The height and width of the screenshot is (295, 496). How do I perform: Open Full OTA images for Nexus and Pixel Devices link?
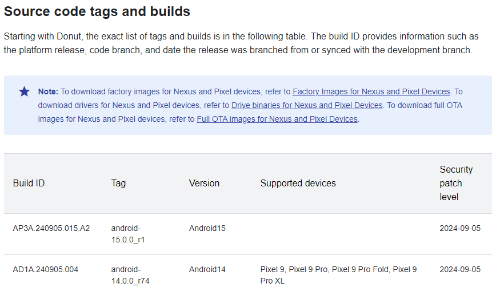277,119
